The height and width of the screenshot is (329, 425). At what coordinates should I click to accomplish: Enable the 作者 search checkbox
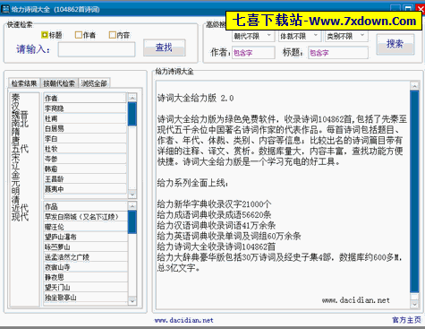pos(79,35)
